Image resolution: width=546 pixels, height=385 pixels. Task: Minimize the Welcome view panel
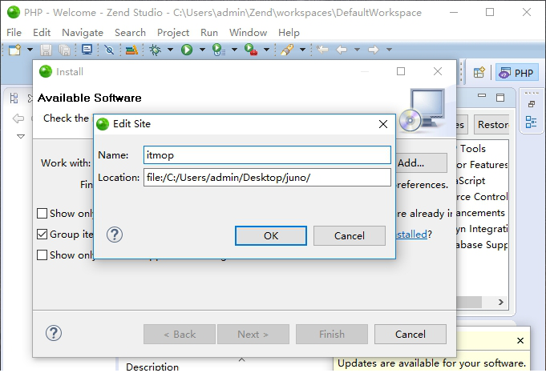tap(482, 95)
